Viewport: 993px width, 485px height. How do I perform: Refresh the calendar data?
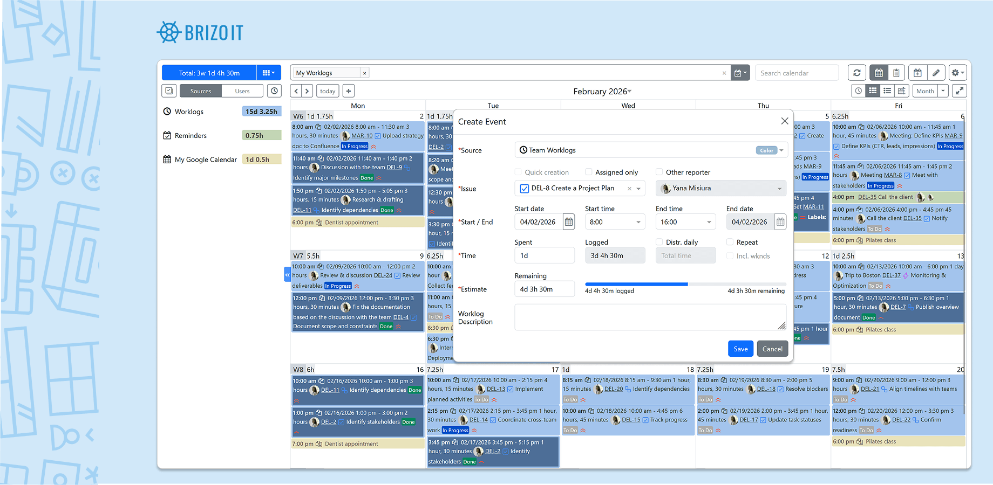tap(857, 72)
